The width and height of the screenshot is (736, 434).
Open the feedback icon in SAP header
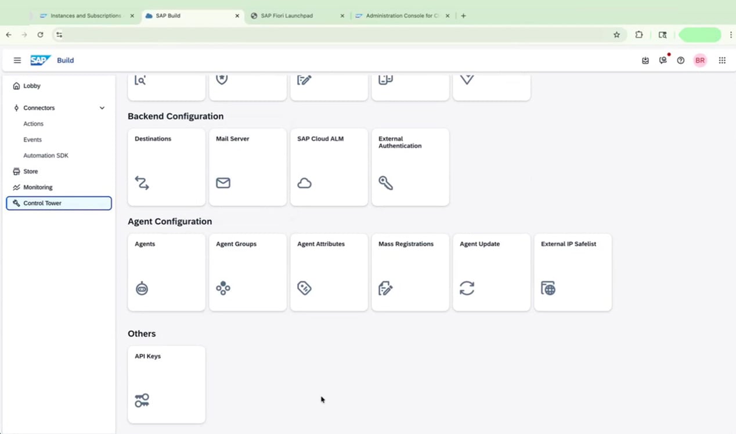pyautogui.click(x=645, y=60)
